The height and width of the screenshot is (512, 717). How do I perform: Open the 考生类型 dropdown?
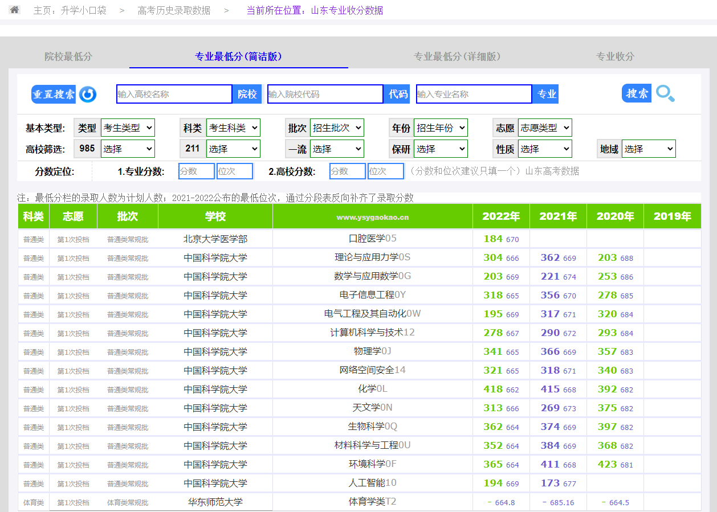128,128
